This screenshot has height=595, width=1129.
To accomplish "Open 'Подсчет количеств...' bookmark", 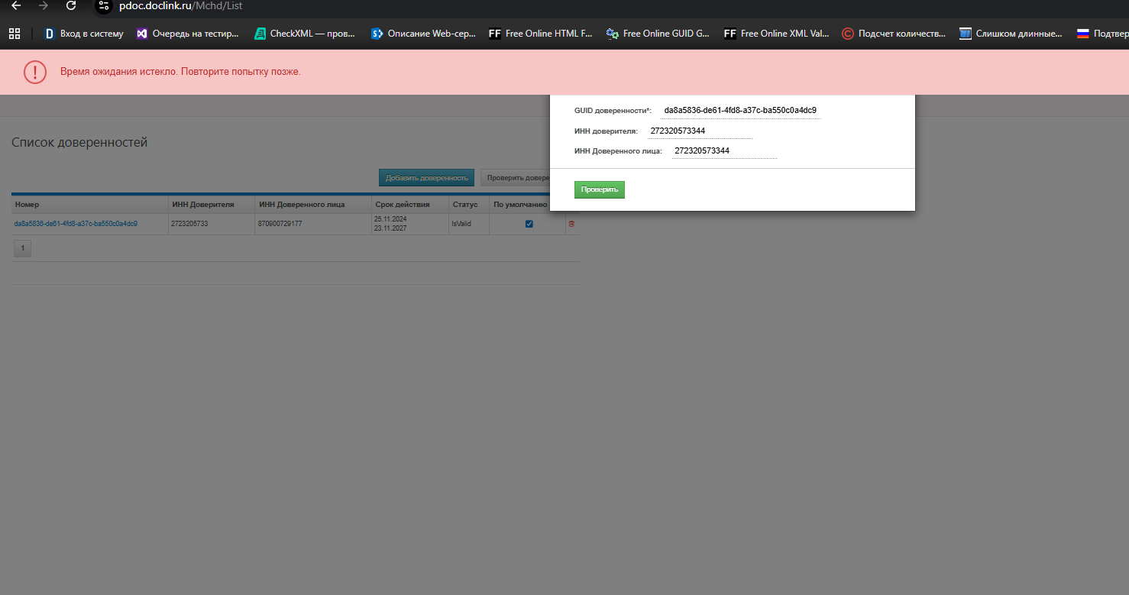I will [x=894, y=34].
